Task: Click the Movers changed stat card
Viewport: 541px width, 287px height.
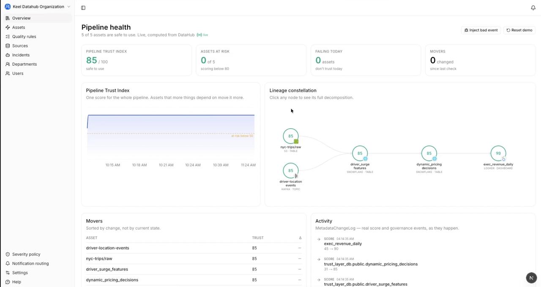Action: point(480,60)
